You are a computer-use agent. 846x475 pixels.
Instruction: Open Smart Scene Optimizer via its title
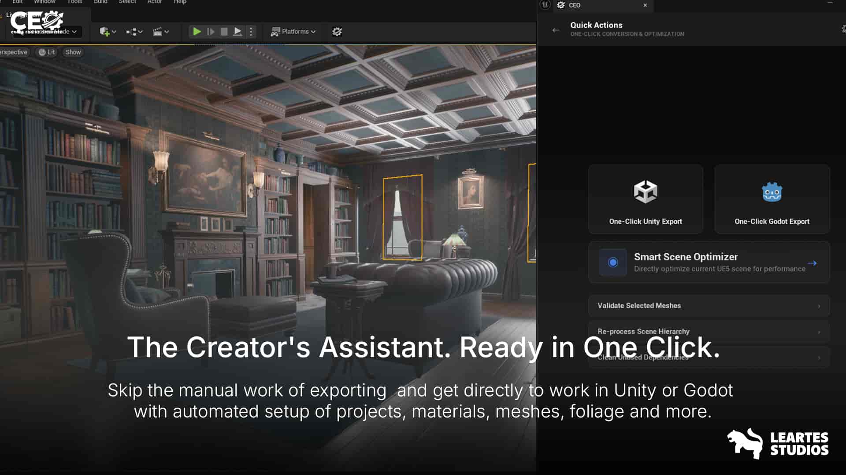coord(686,257)
